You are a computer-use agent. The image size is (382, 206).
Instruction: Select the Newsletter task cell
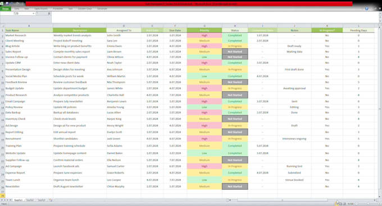29,186
